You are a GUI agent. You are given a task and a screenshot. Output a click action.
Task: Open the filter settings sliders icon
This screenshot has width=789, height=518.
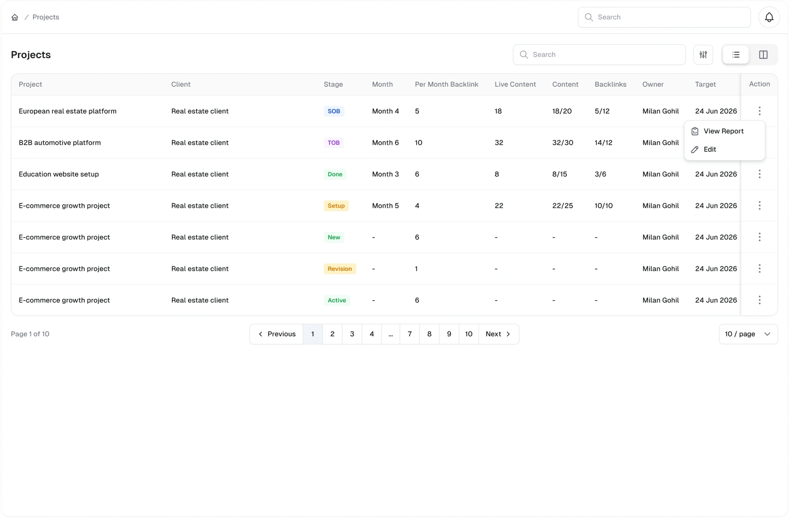pos(703,55)
